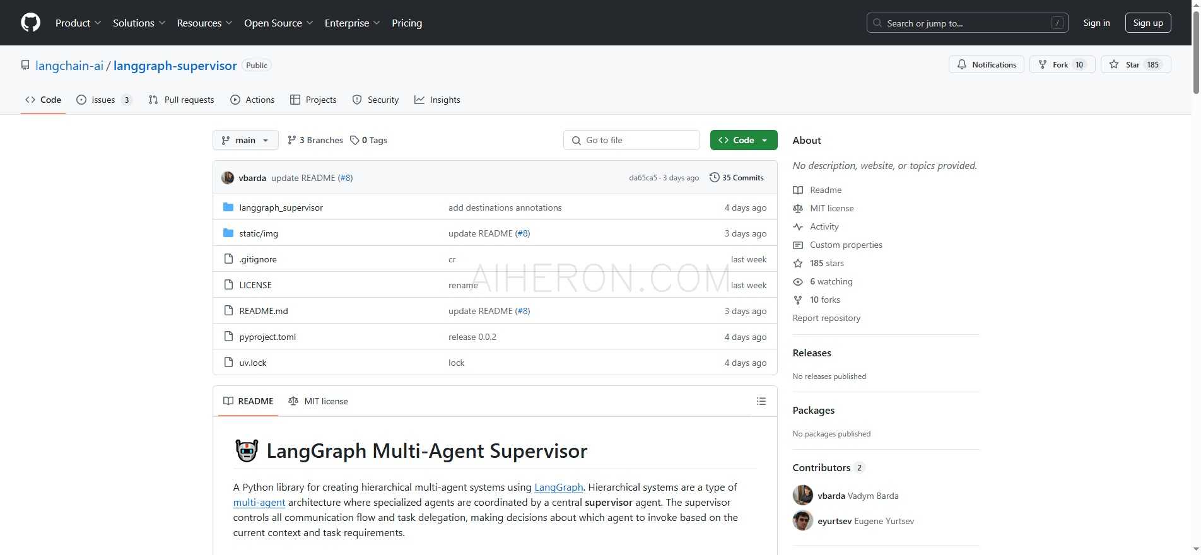Open the langgraph_supervisor folder
The height and width of the screenshot is (555, 1201).
click(x=281, y=207)
